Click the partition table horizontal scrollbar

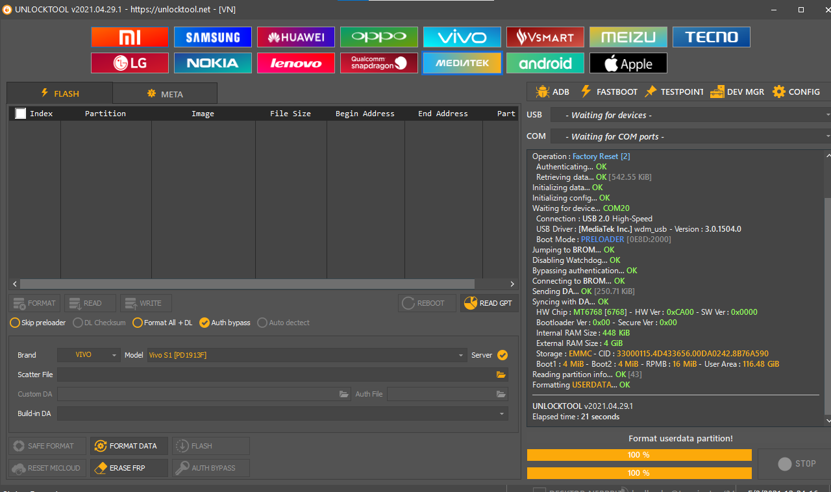247,284
